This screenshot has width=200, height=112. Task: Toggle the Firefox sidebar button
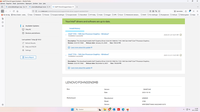2,11
